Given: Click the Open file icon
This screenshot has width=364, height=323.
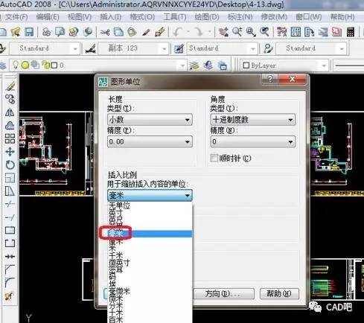Looking at the screenshot, I should [x=16, y=32].
